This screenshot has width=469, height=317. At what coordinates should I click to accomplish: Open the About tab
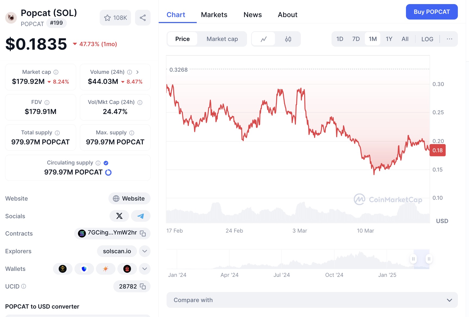pyautogui.click(x=287, y=15)
